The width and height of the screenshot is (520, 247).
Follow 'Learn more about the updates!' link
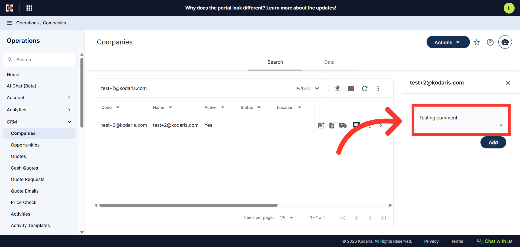(x=301, y=8)
